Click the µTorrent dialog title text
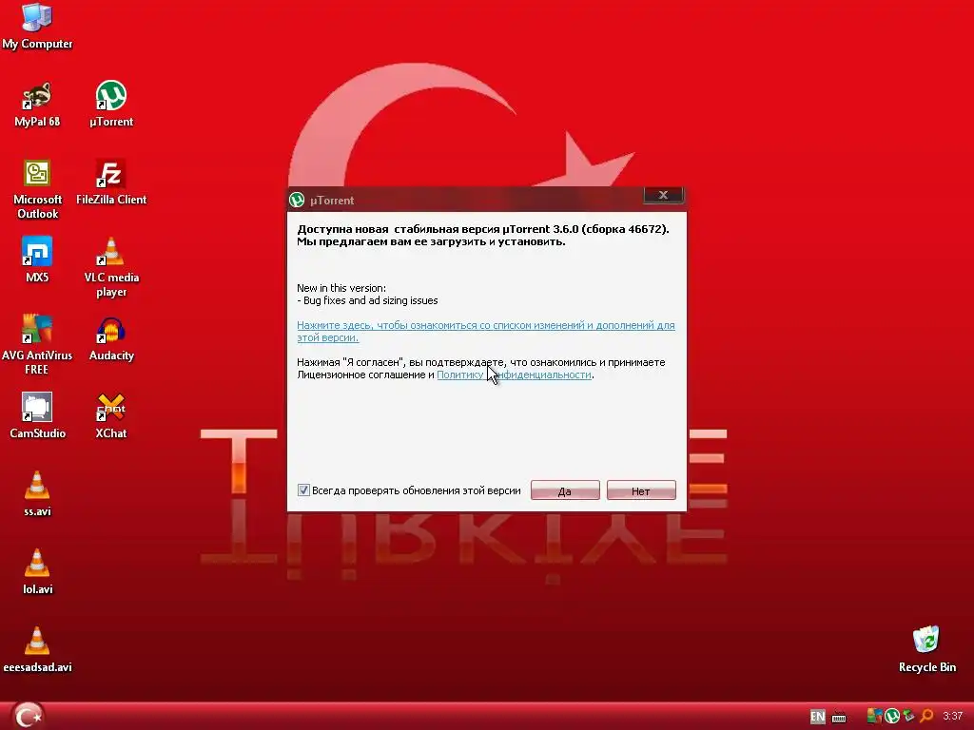 coord(332,201)
